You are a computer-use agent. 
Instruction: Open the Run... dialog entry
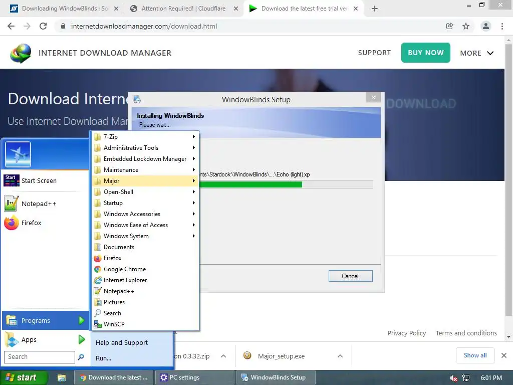coord(103,358)
